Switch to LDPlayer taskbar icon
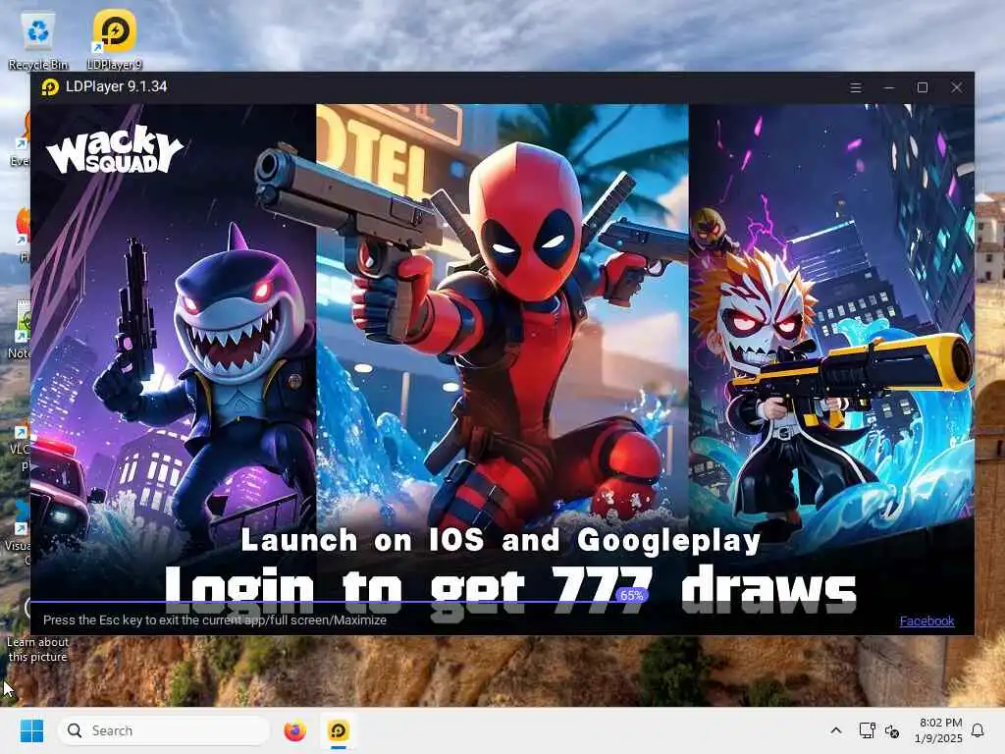The width and height of the screenshot is (1005, 754). [x=339, y=730]
